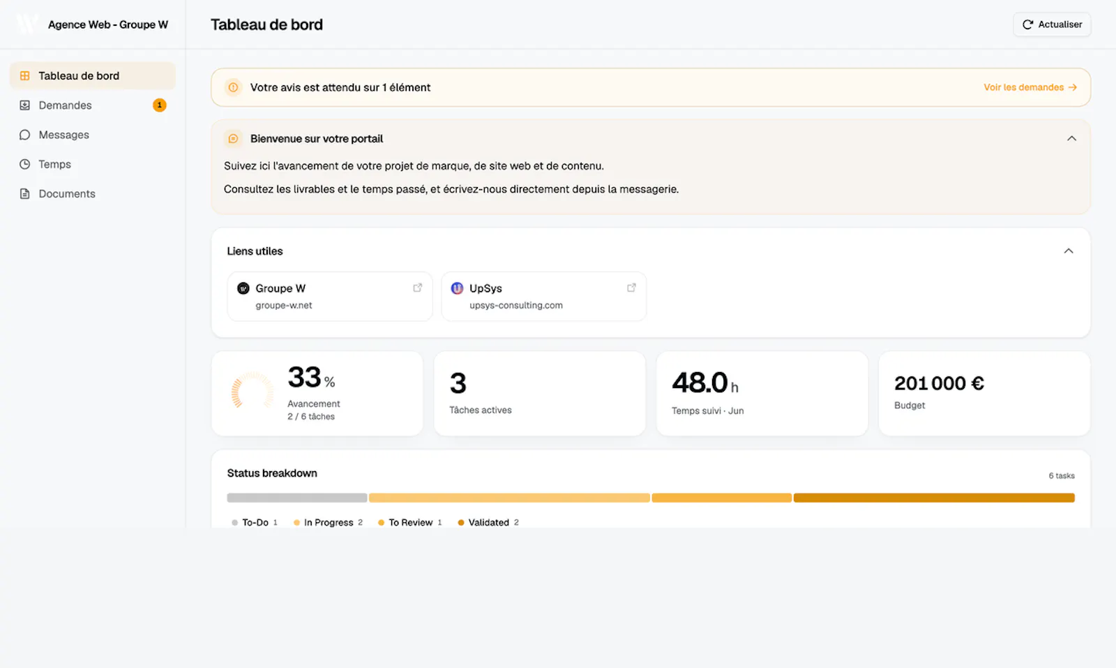
Task: Click the Validated legend entry
Action: 488,522
